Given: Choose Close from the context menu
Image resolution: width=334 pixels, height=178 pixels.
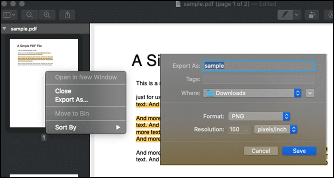Looking at the screenshot, I should tap(63, 91).
